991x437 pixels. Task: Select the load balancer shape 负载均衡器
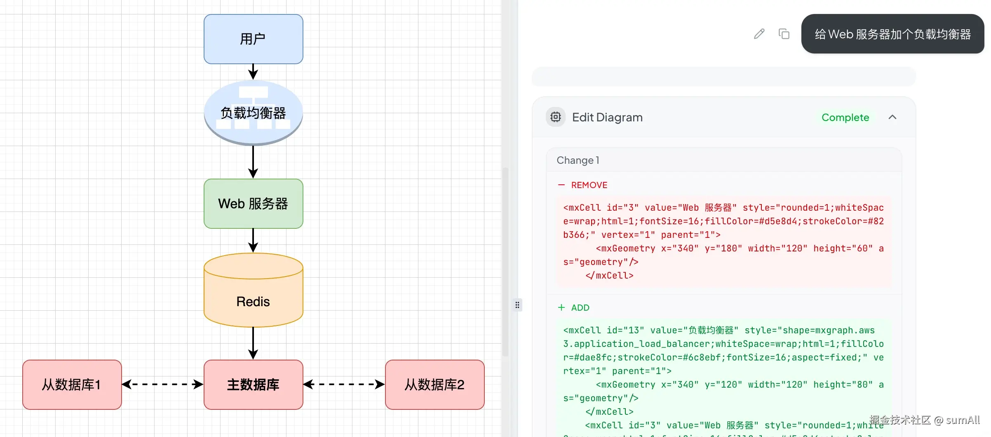(254, 113)
